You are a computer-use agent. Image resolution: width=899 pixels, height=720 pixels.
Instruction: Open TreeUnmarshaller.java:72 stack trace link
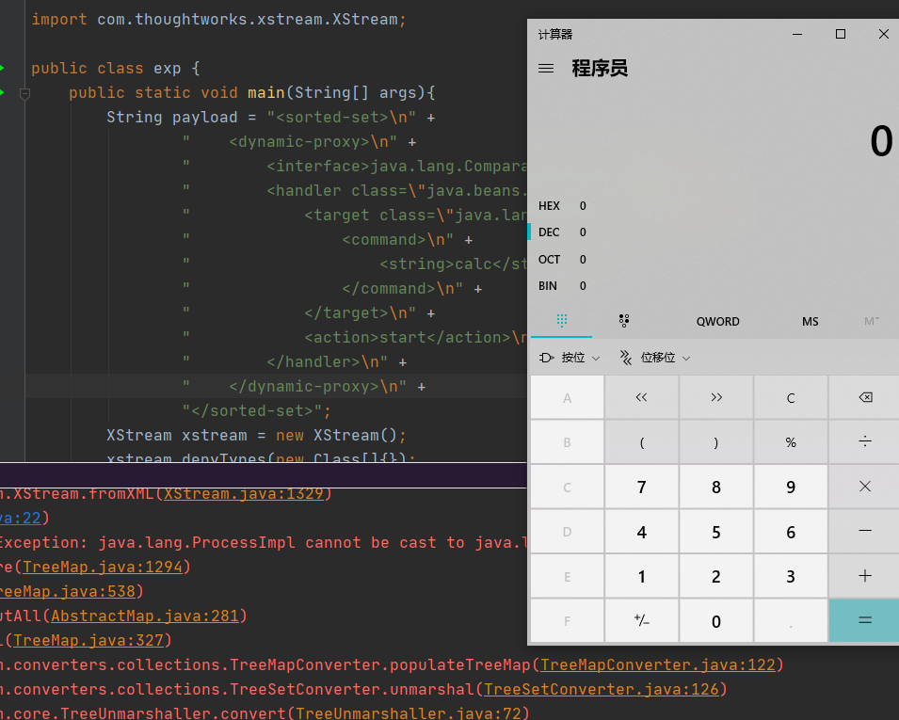coord(409,713)
